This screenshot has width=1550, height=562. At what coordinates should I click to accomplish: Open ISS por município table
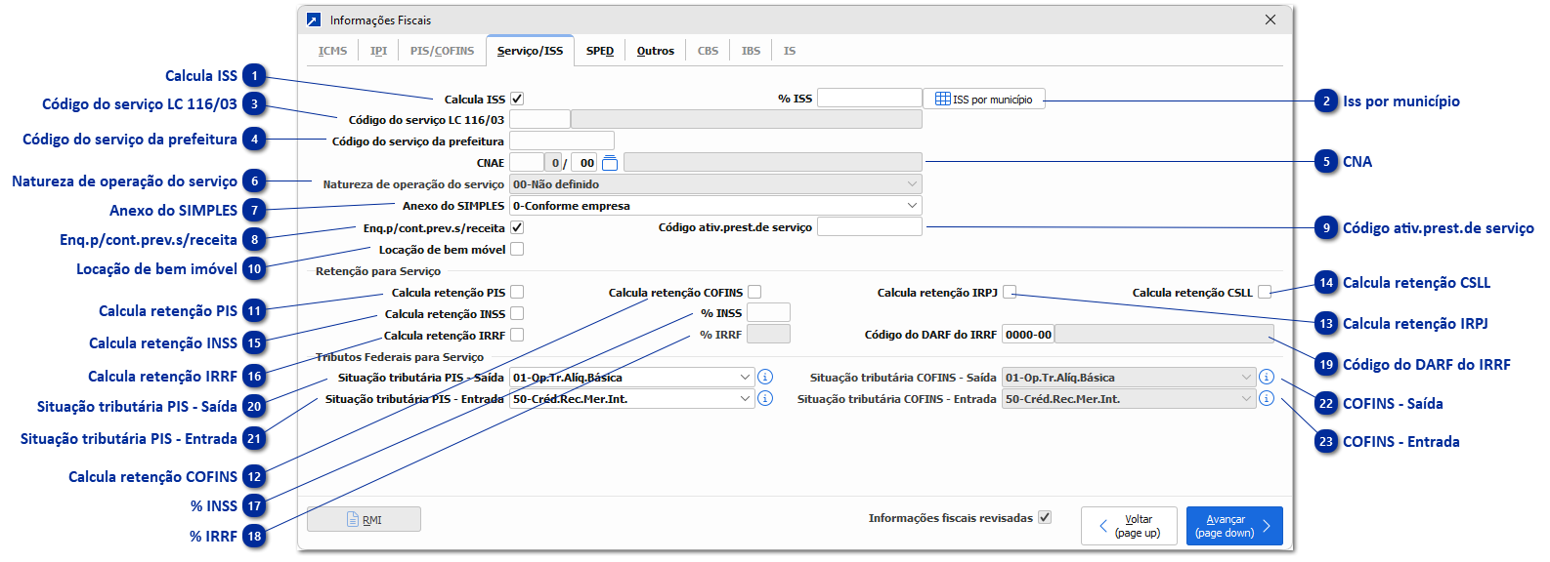coord(984,99)
